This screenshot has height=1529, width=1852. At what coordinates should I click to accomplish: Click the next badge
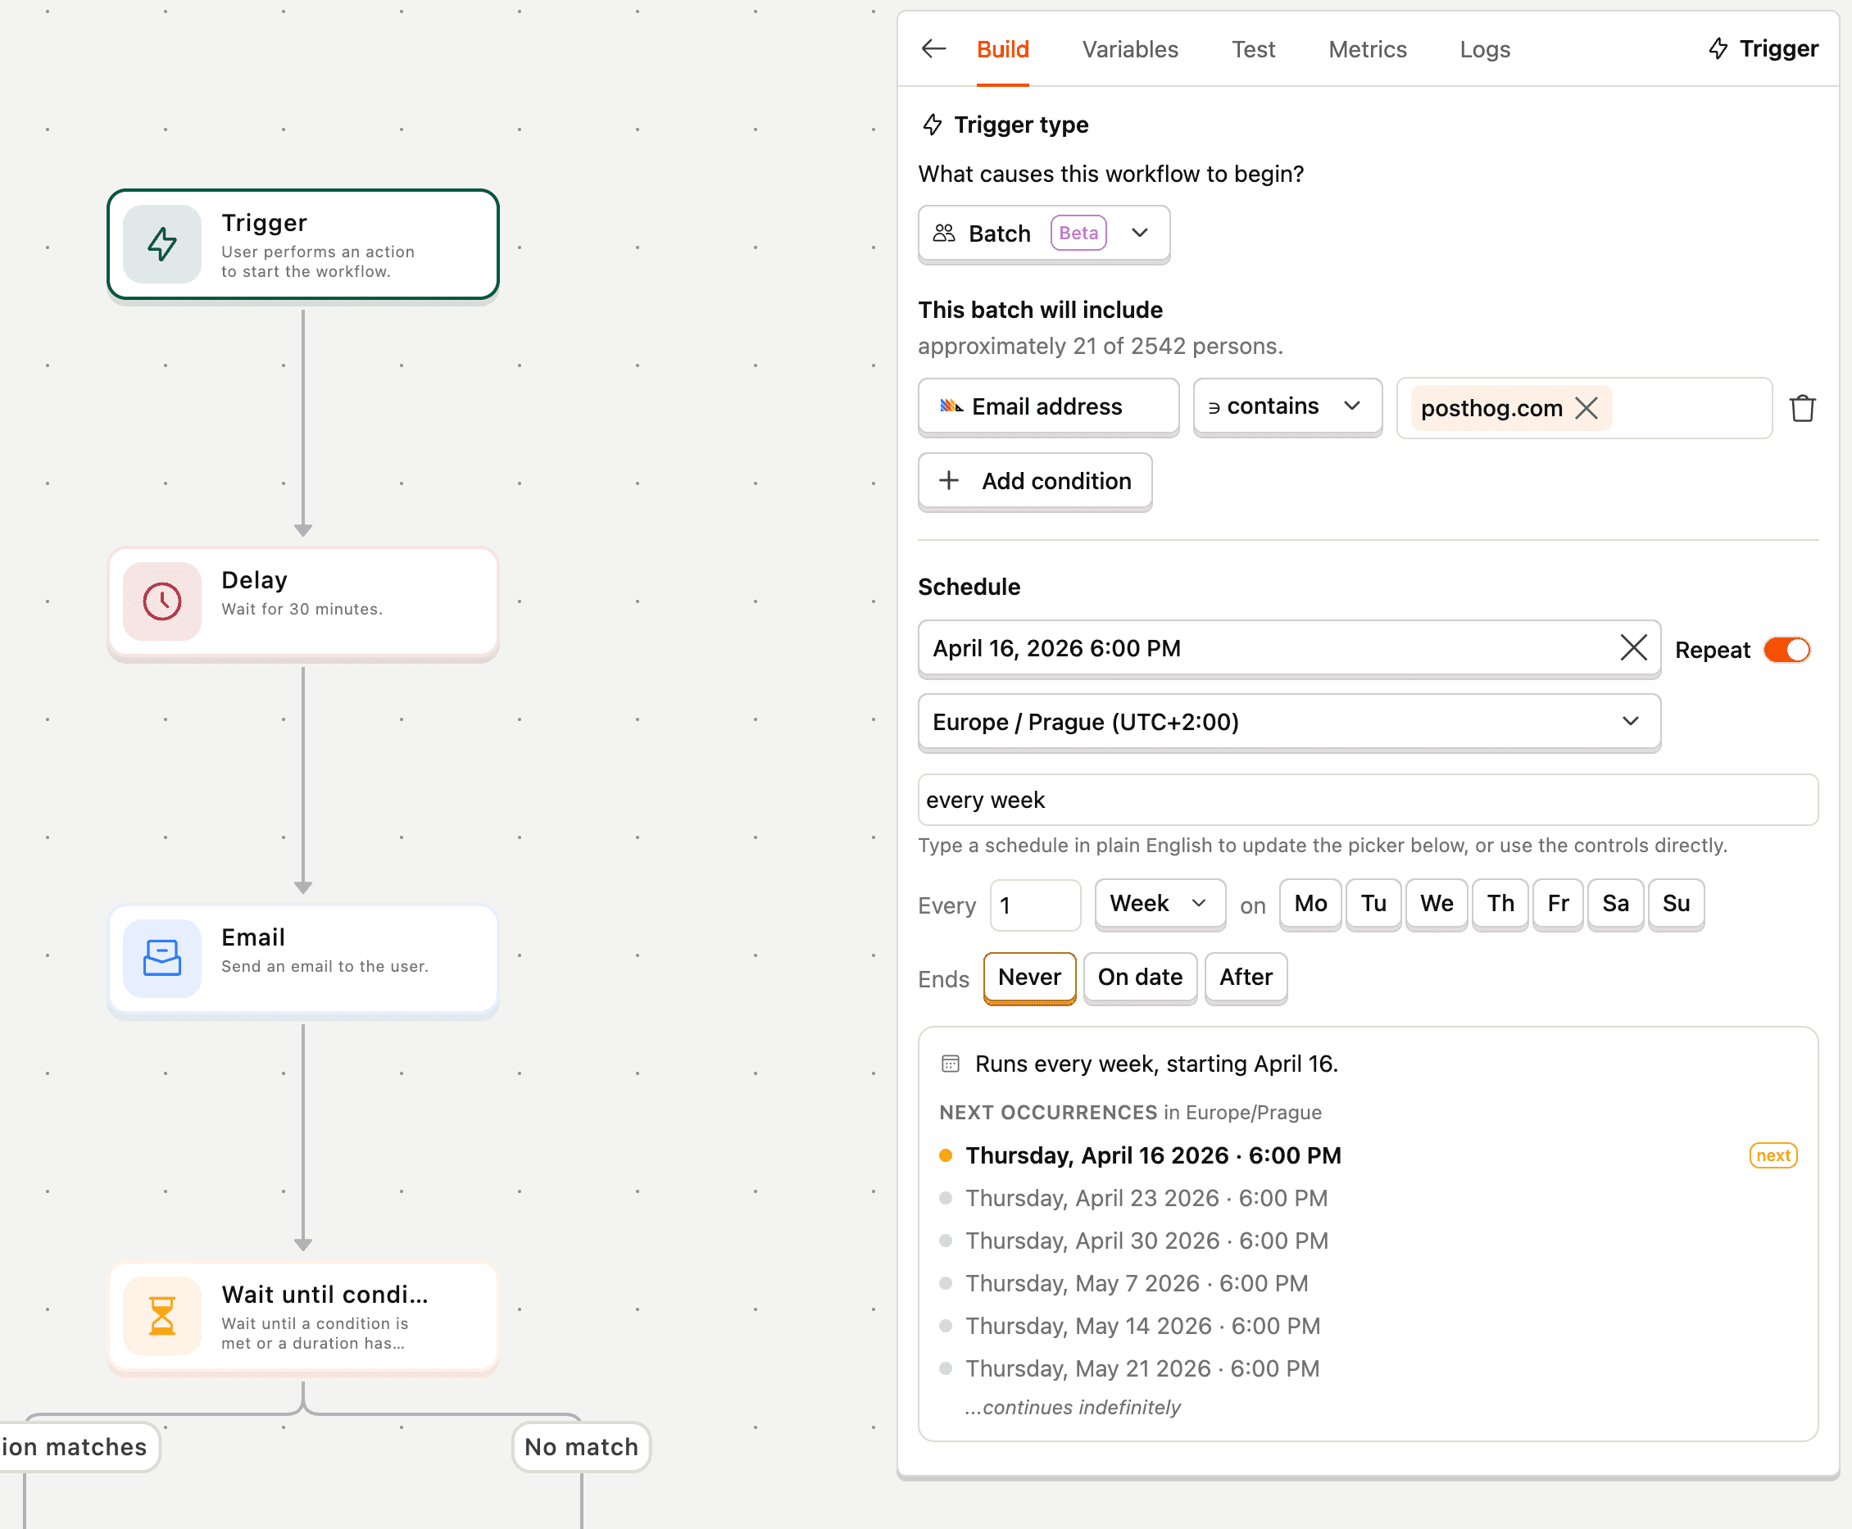pos(1773,1155)
